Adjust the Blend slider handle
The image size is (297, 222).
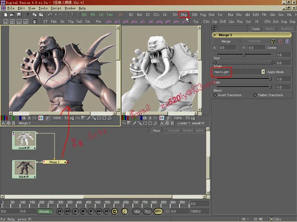[x=270, y=87]
